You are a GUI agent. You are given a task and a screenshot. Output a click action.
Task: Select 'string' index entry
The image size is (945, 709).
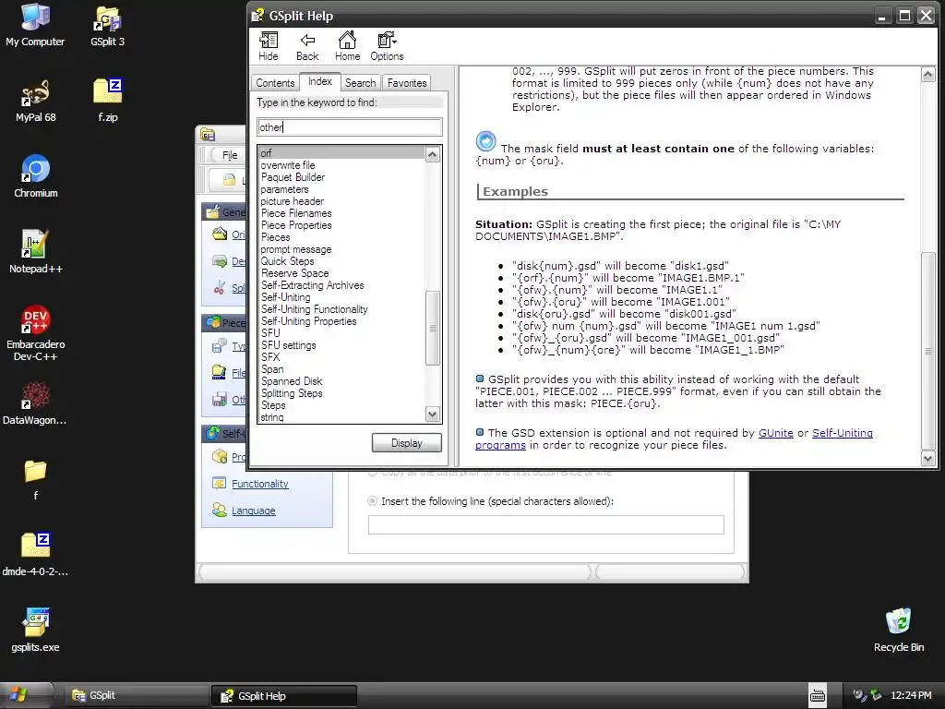tap(272, 417)
